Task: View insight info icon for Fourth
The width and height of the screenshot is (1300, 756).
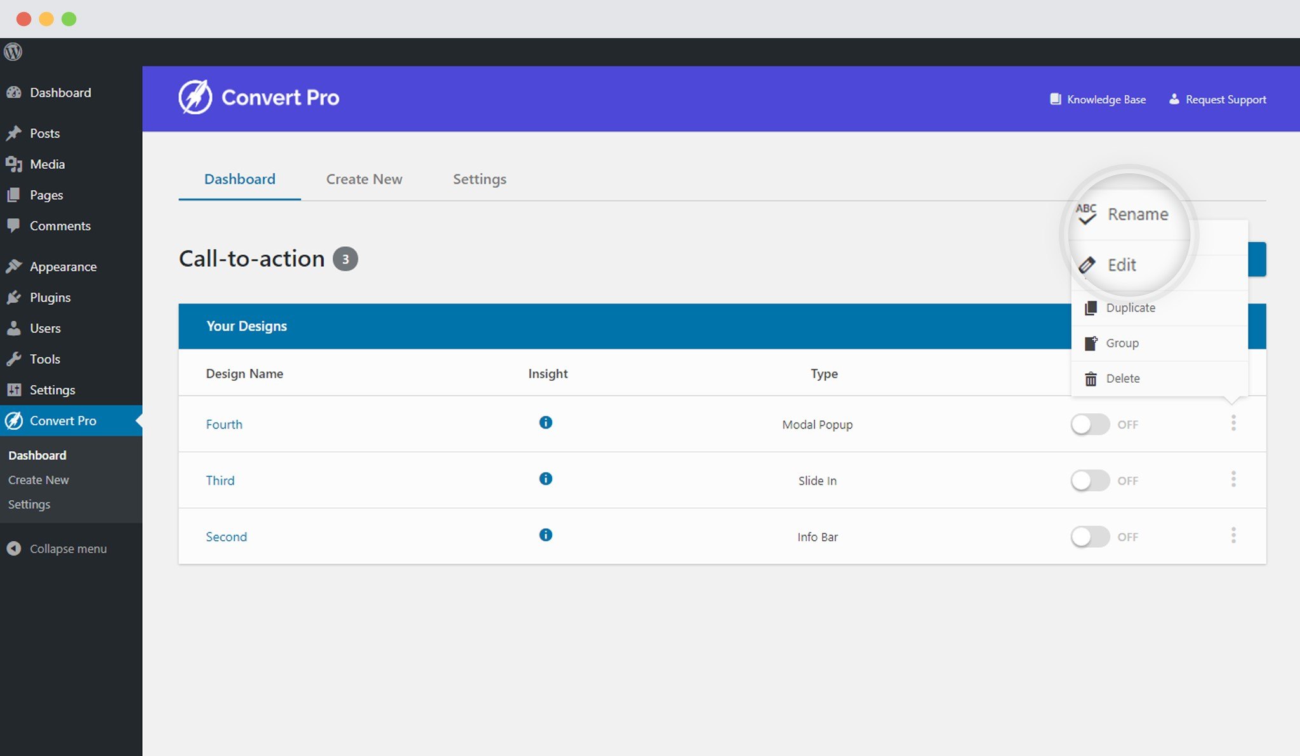Action: [545, 423]
